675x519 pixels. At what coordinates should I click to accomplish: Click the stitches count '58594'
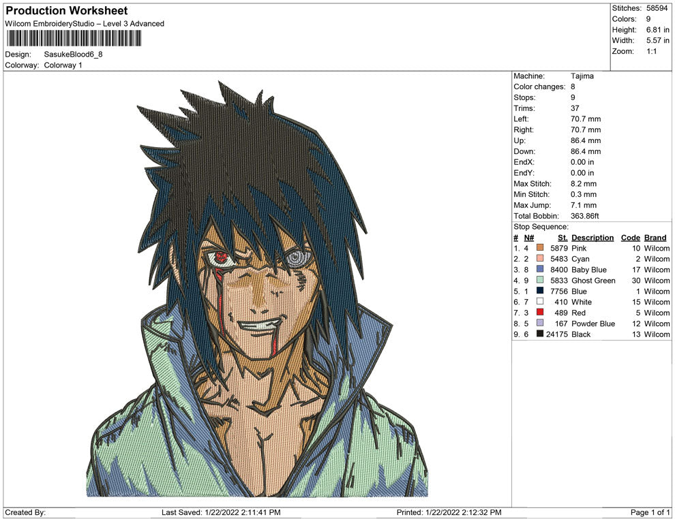(657, 8)
